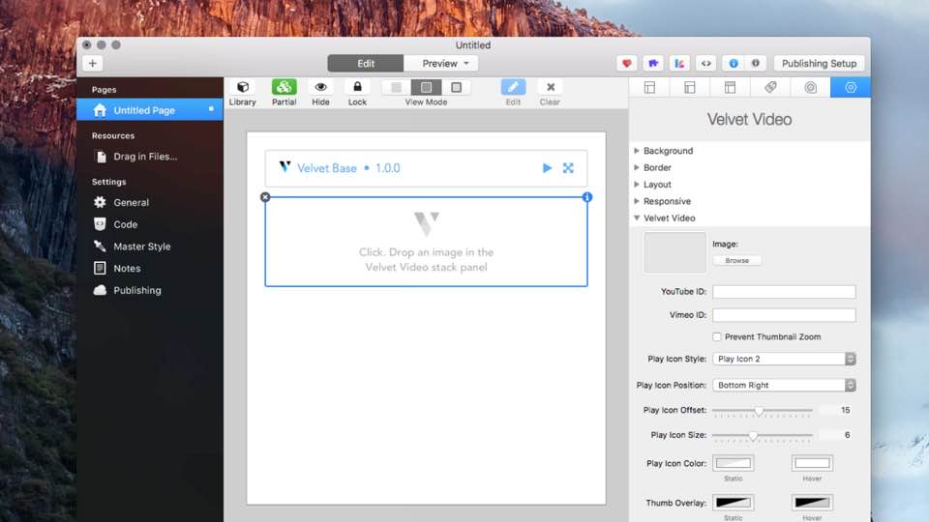Image resolution: width=929 pixels, height=522 pixels.
Task: Click the Play Icon Offset slider
Action: [x=760, y=411]
